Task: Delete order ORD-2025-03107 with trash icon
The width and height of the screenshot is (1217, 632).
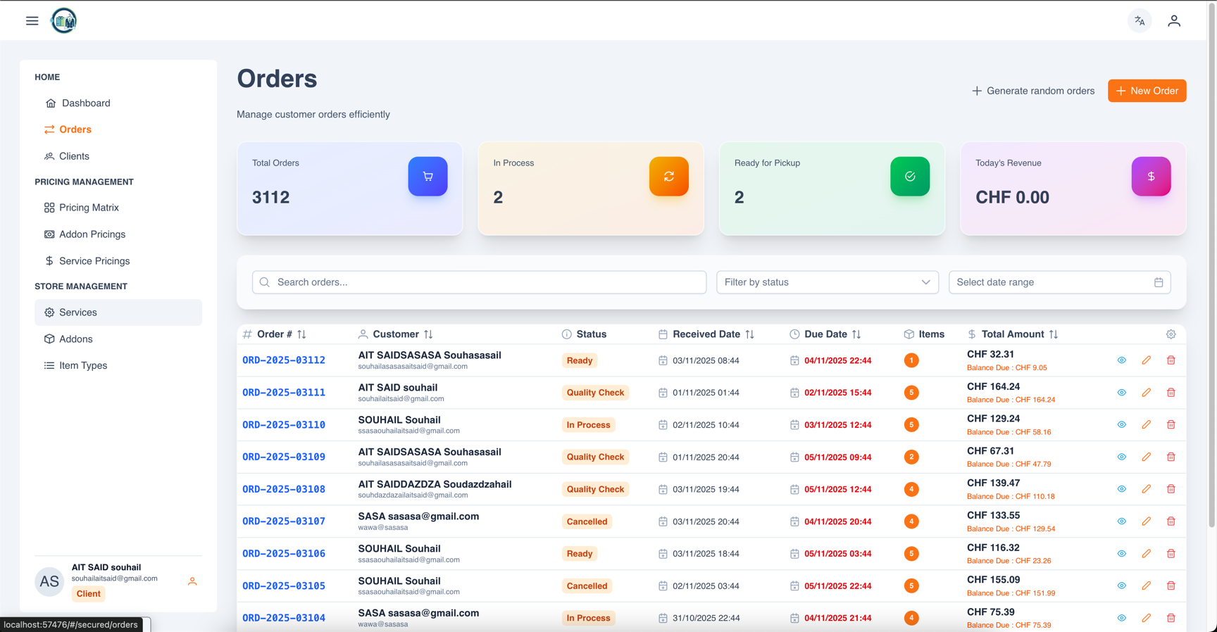Action: (1171, 522)
